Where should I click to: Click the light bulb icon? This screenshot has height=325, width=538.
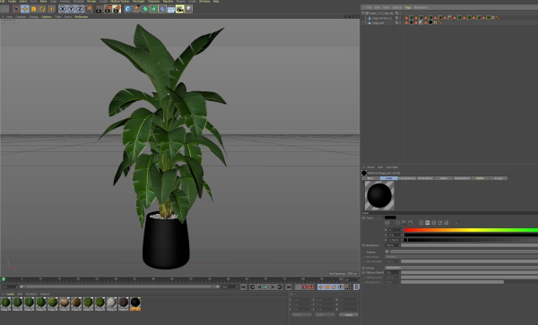pyautogui.click(x=188, y=9)
